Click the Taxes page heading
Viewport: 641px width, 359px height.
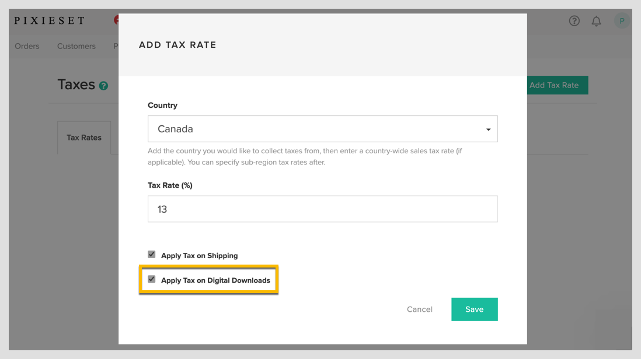click(x=76, y=85)
